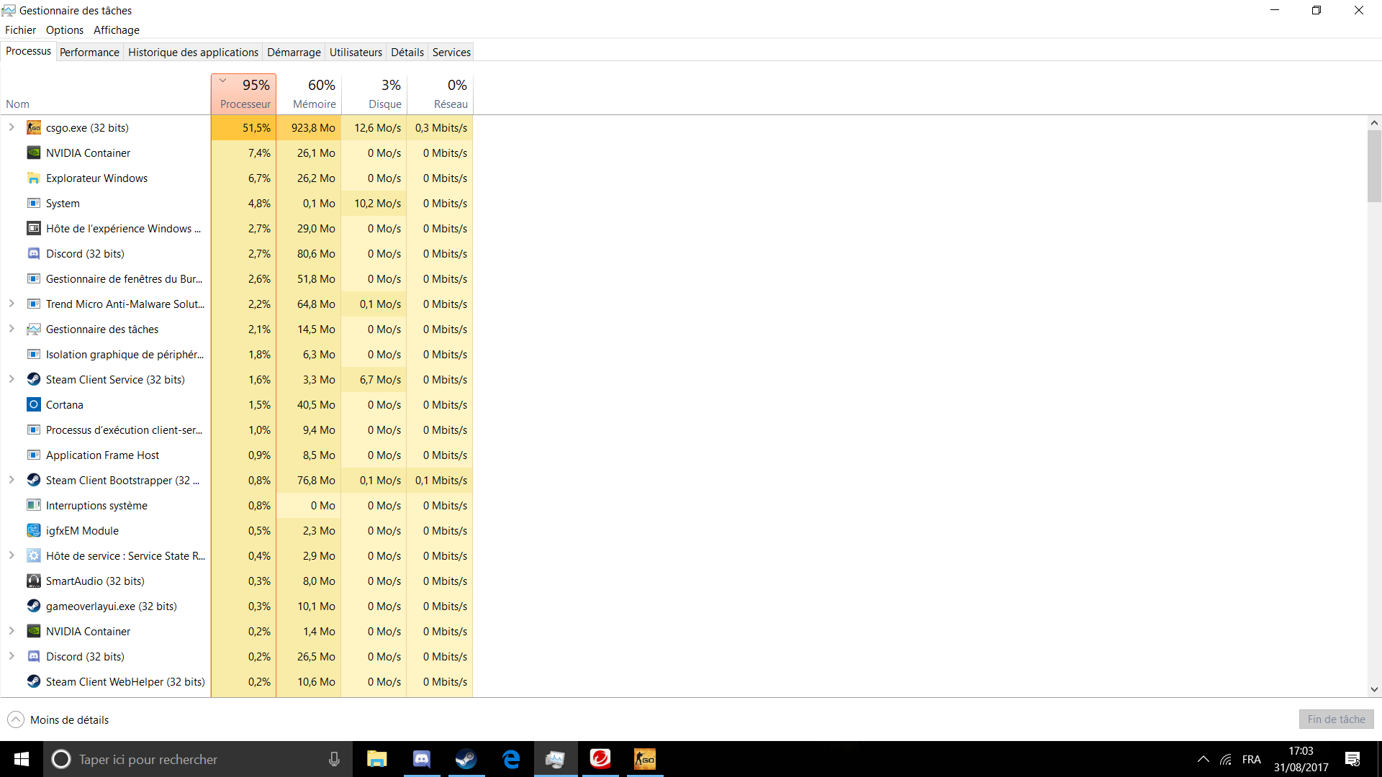1382x777 pixels.
Task: Expand the Discord 26,5 Mo process group
Action: coord(12,656)
